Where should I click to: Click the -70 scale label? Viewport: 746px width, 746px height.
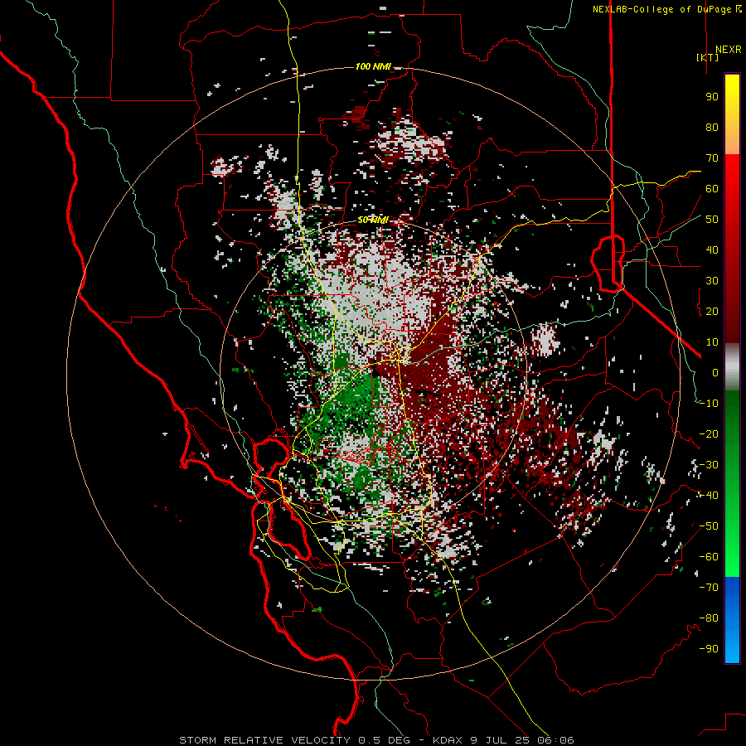709,588
